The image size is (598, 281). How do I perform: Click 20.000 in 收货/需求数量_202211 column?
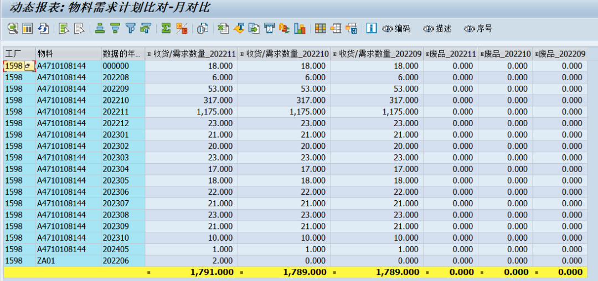191,146
